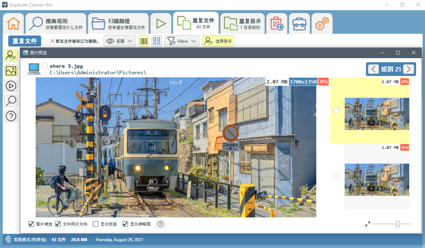
Task: Expand the 选择助手 selection assistant menu
Action: pyautogui.click(x=218, y=41)
